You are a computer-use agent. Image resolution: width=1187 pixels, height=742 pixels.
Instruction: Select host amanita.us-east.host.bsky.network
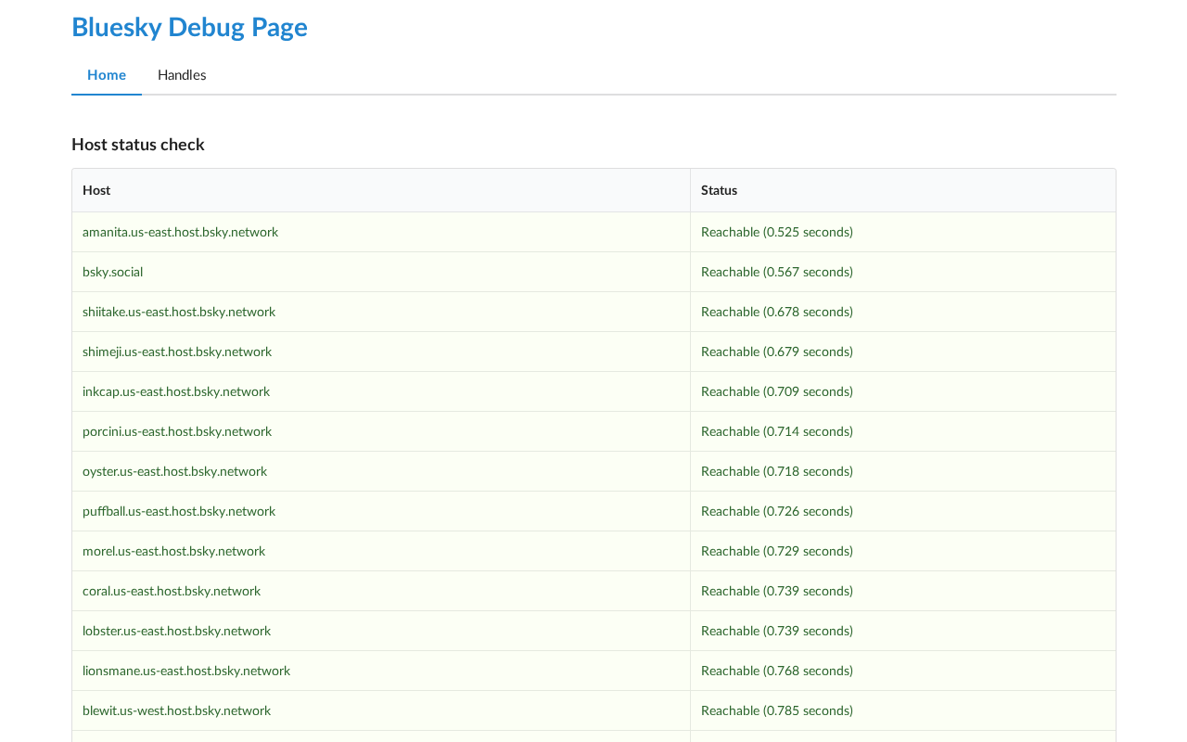coord(180,232)
